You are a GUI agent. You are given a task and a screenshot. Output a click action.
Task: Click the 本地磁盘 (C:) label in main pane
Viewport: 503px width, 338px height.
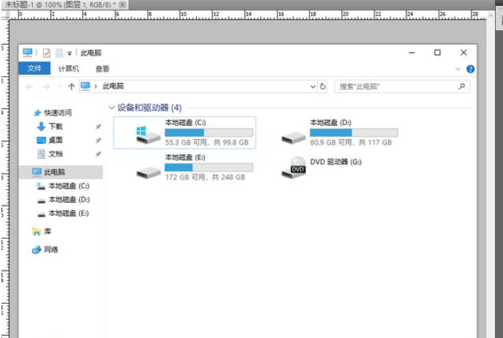(185, 123)
